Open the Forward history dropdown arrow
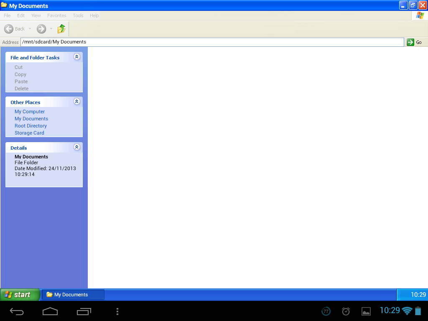The image size is (428, 321). click(x=51, y=29)
